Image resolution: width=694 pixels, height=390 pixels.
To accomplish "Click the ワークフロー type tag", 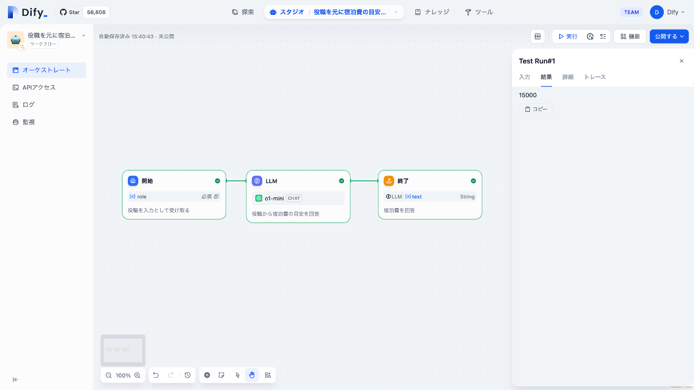I will point(43,45).
